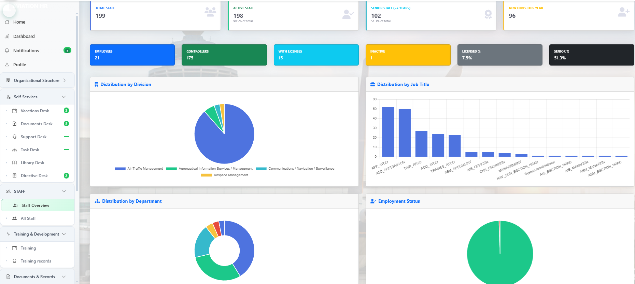Click the Dashboard bar chart icon
The width and height of the screenshot is (635, 284).
(7, 36)
